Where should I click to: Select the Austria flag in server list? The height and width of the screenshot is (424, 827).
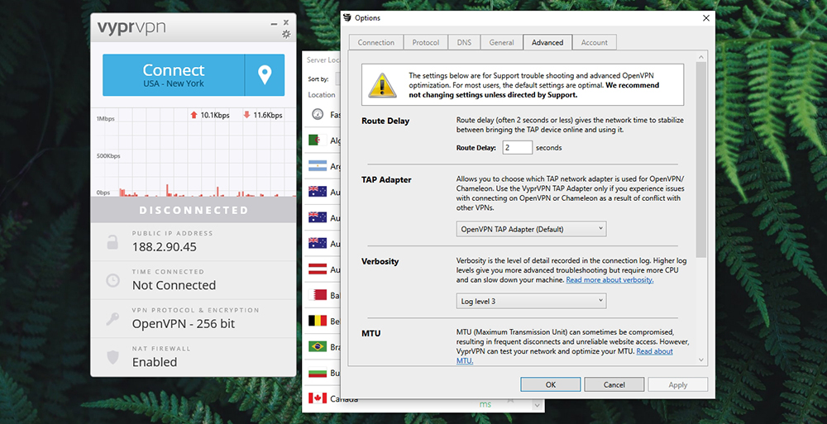318,269
